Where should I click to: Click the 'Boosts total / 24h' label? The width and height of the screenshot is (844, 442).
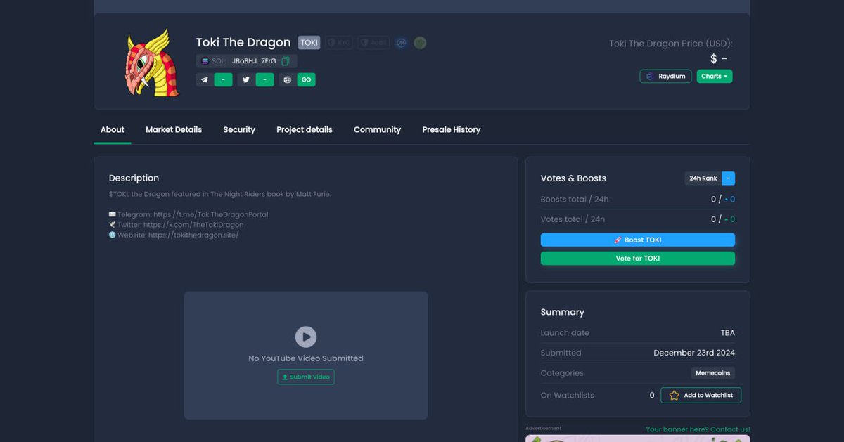click(x=575, y=200)
